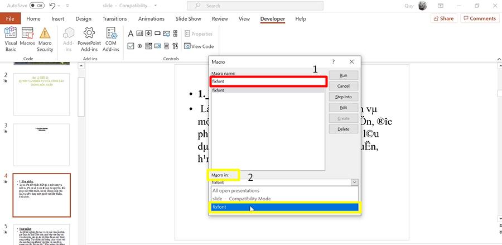Insert a Check Box control
Screen dimensions: 502x245
click(x=131, y=46)
